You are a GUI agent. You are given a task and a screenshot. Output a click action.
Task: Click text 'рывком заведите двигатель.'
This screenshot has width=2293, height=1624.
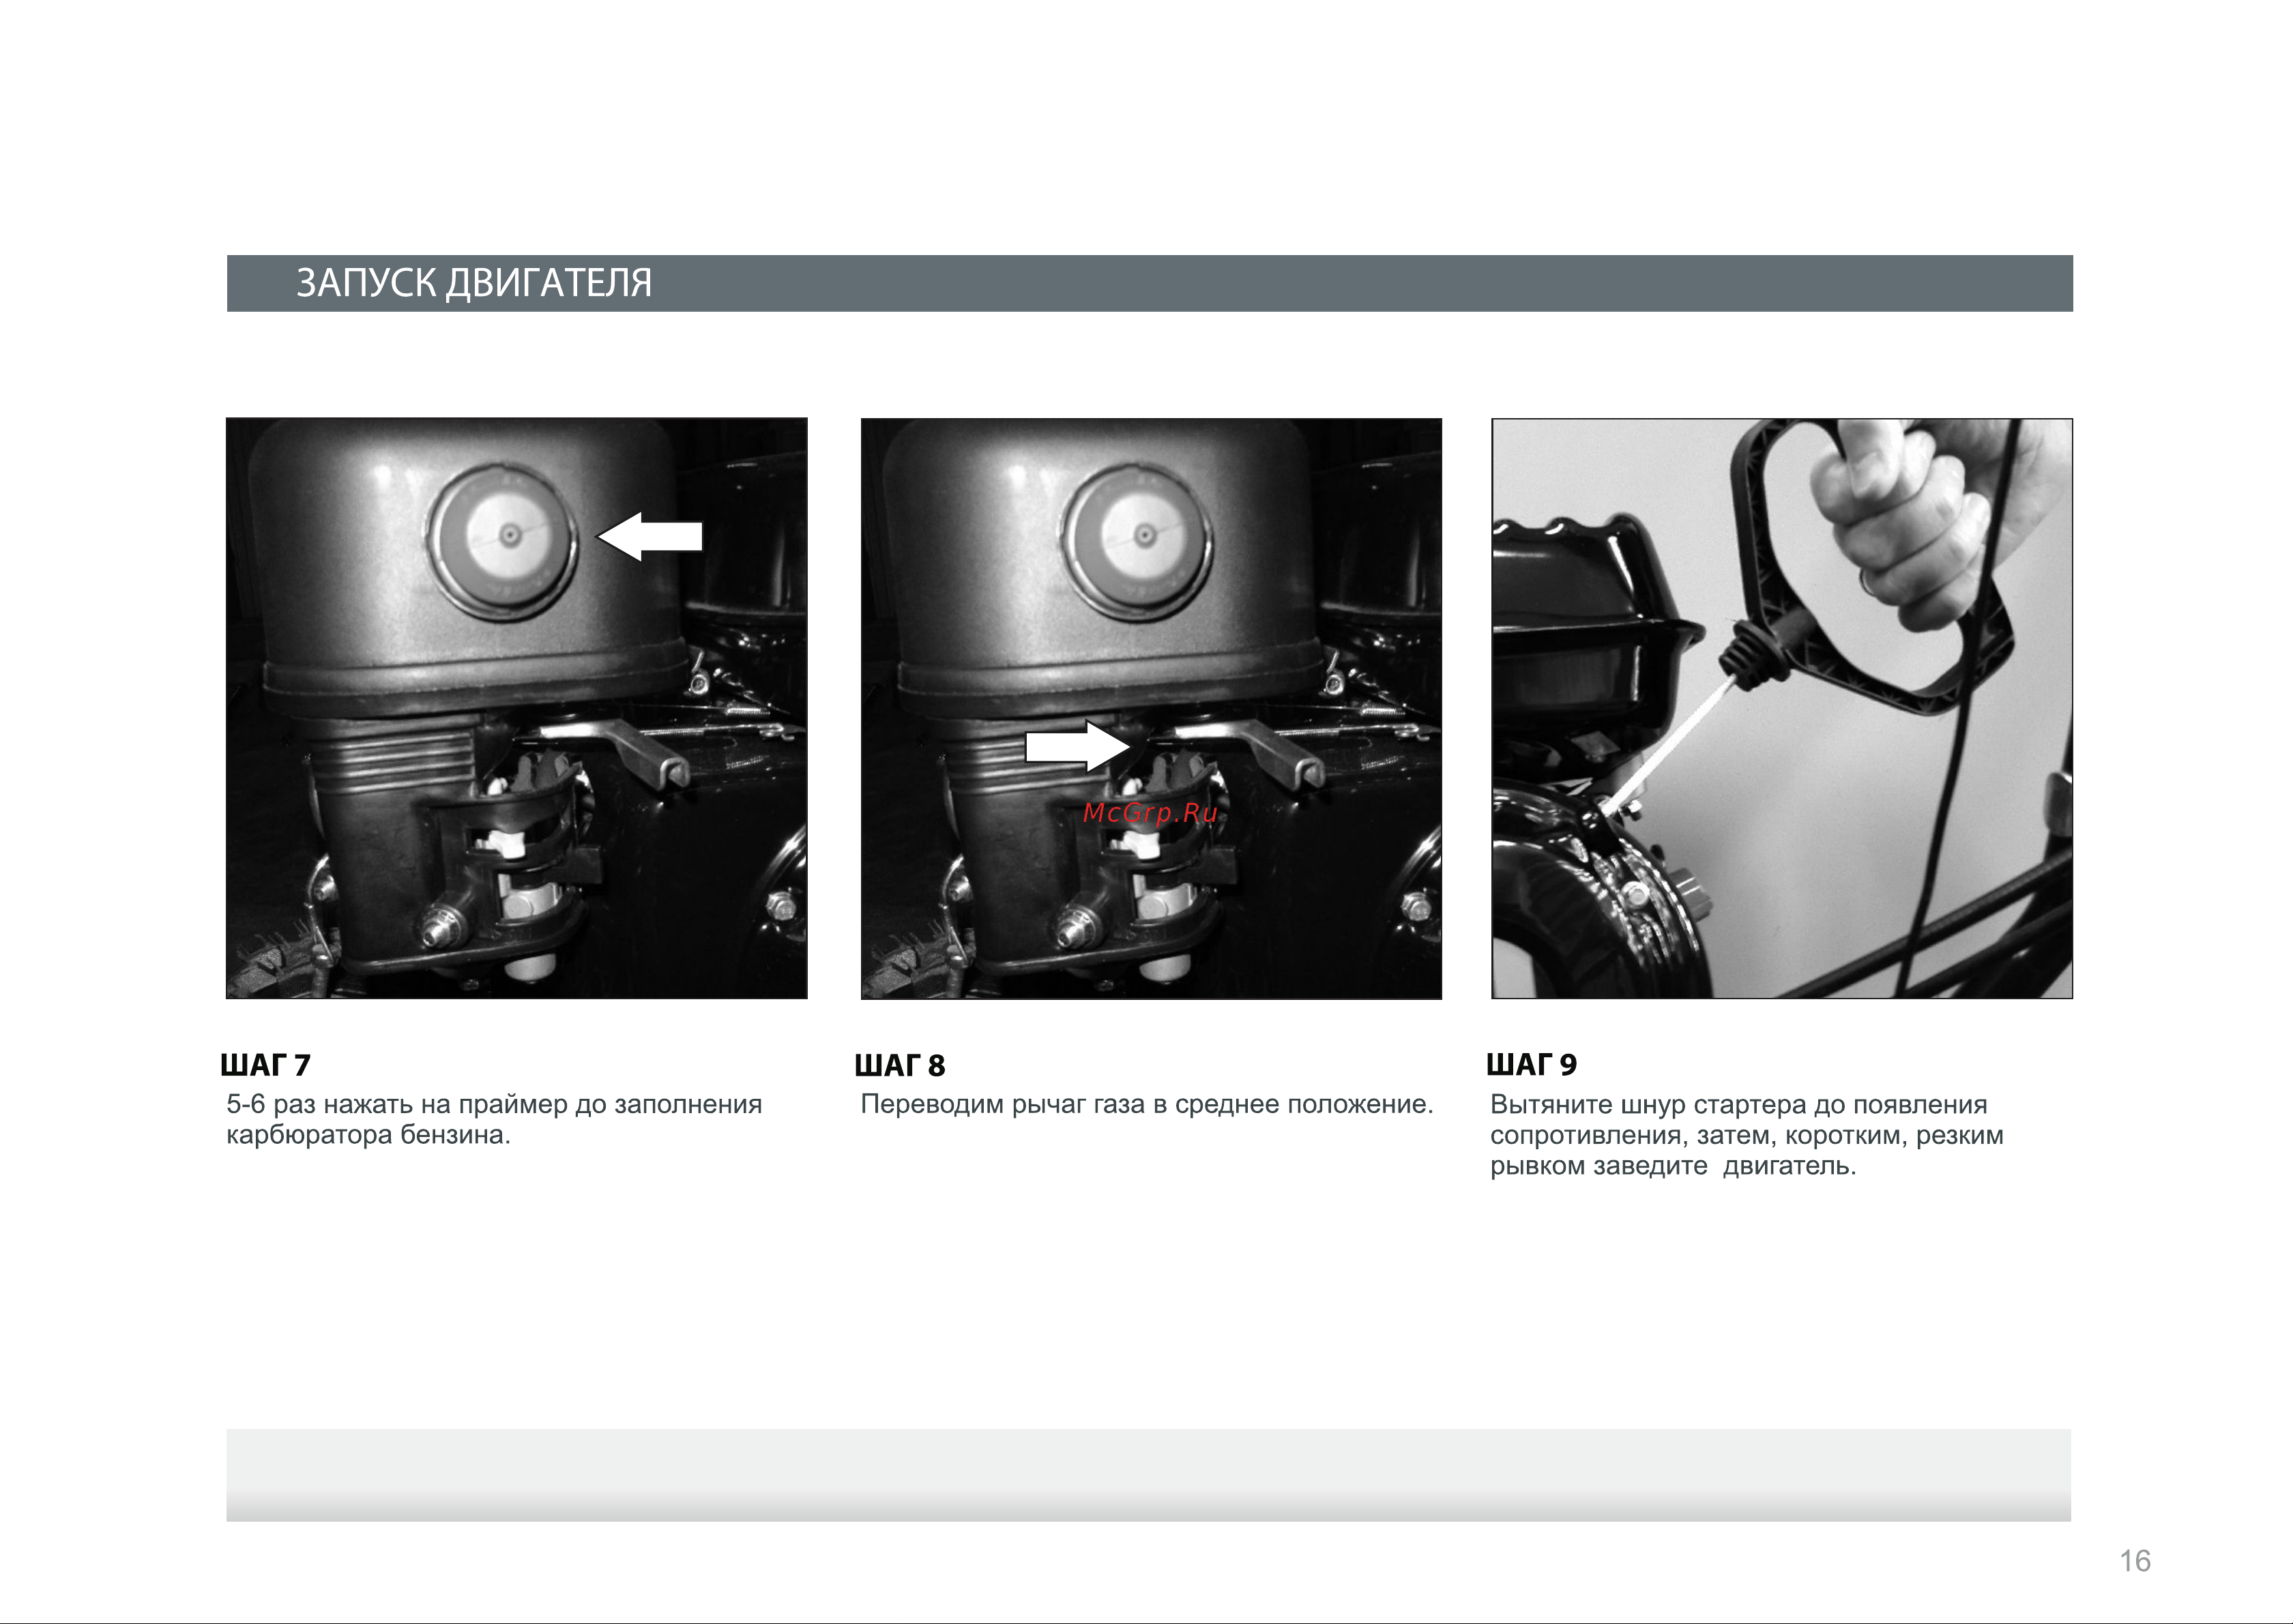click(x=1673, y=1166)
